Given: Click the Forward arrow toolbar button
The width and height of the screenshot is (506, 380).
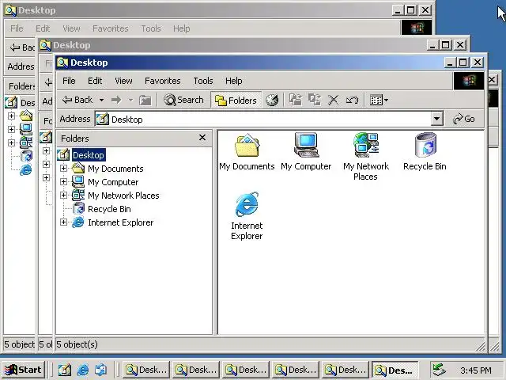Looking at the screenshot, I should [x=116, y=101].
